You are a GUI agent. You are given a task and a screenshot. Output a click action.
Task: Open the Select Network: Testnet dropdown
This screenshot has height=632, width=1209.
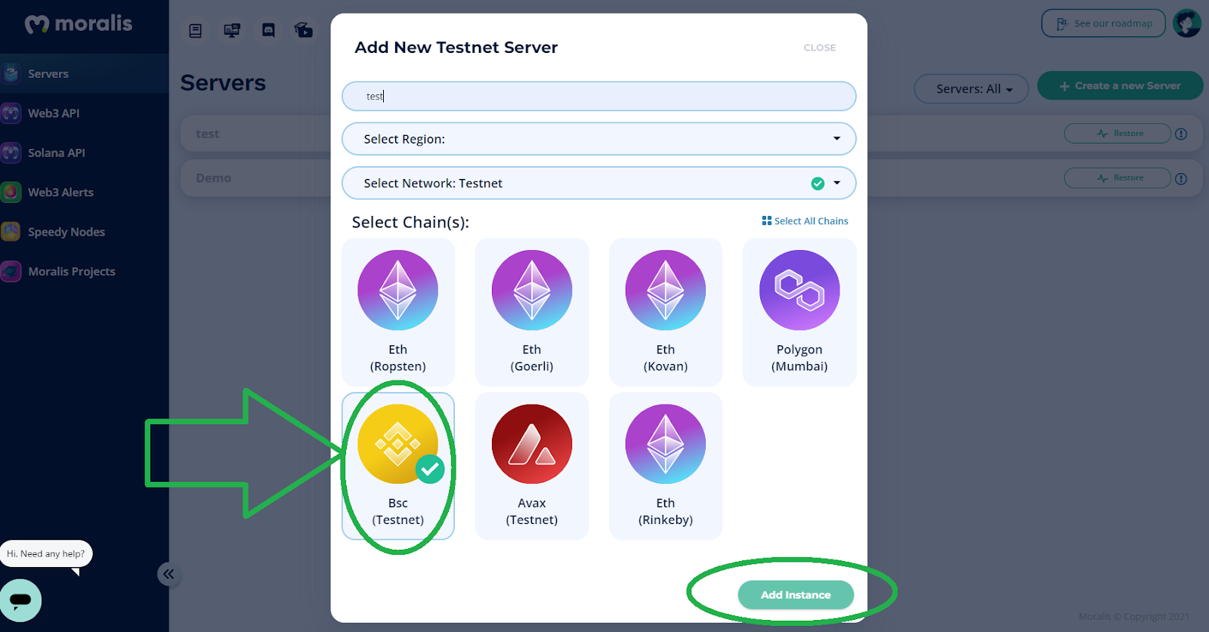[x=599, y=183]
